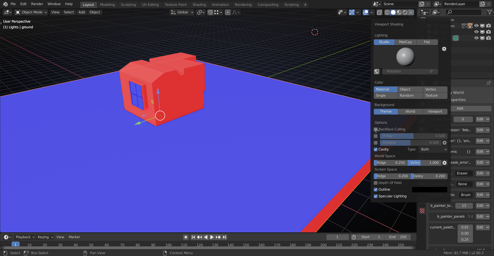Toggle world space lighting icon beside Rotation
This screenshot has width=494, height=256.
click(377, 72)
